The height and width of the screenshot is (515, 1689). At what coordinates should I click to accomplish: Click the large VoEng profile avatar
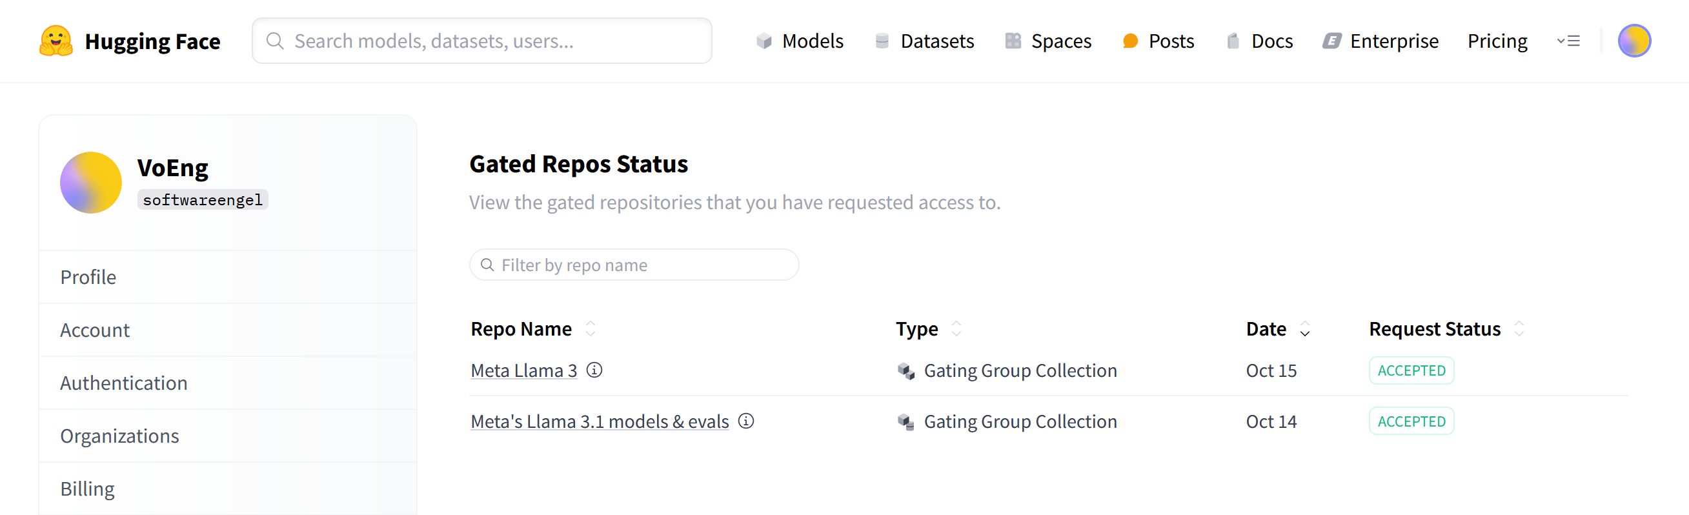(90, 183)
